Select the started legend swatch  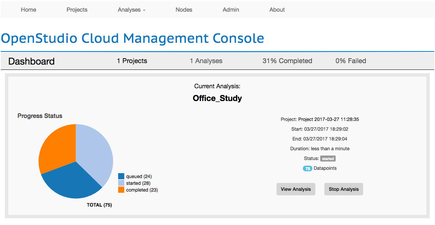click(x=120, y=183)
